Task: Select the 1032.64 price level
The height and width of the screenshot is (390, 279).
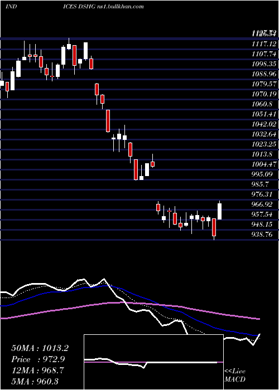Action: tap(264, 134)
